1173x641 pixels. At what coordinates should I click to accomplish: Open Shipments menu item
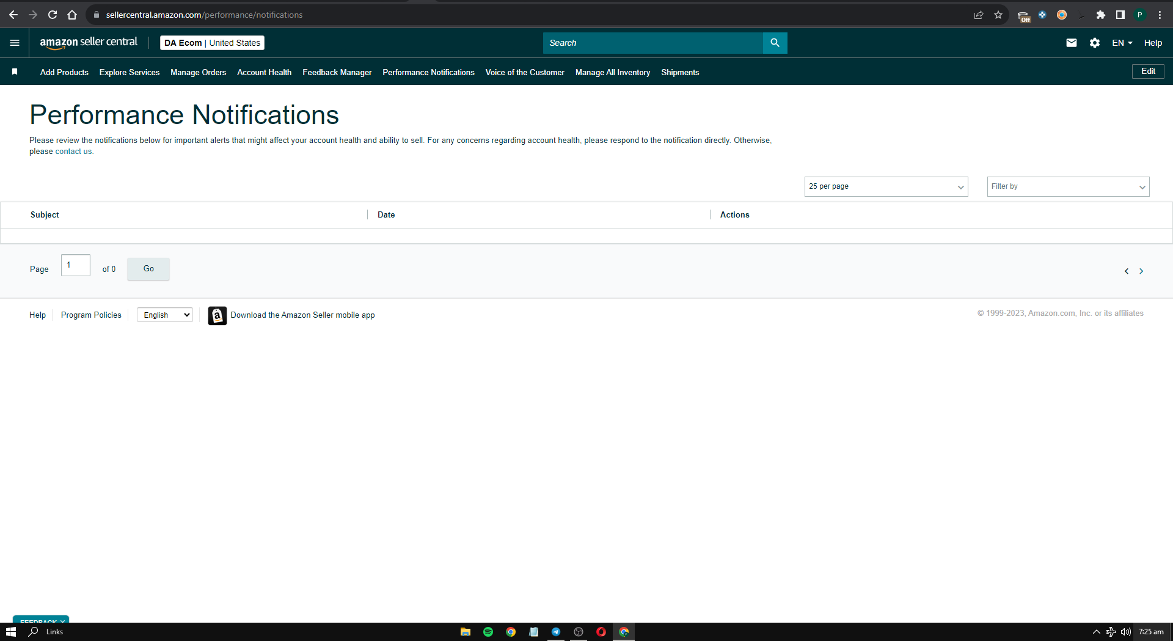pos(679,72)
